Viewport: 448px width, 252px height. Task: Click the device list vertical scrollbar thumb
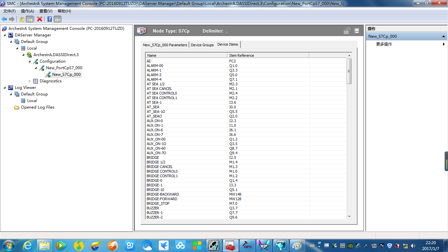point(349,71)
